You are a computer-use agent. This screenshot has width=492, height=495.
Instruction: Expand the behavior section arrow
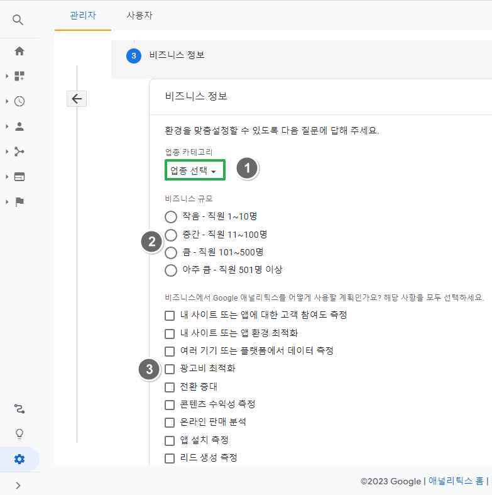pos(7,177)
